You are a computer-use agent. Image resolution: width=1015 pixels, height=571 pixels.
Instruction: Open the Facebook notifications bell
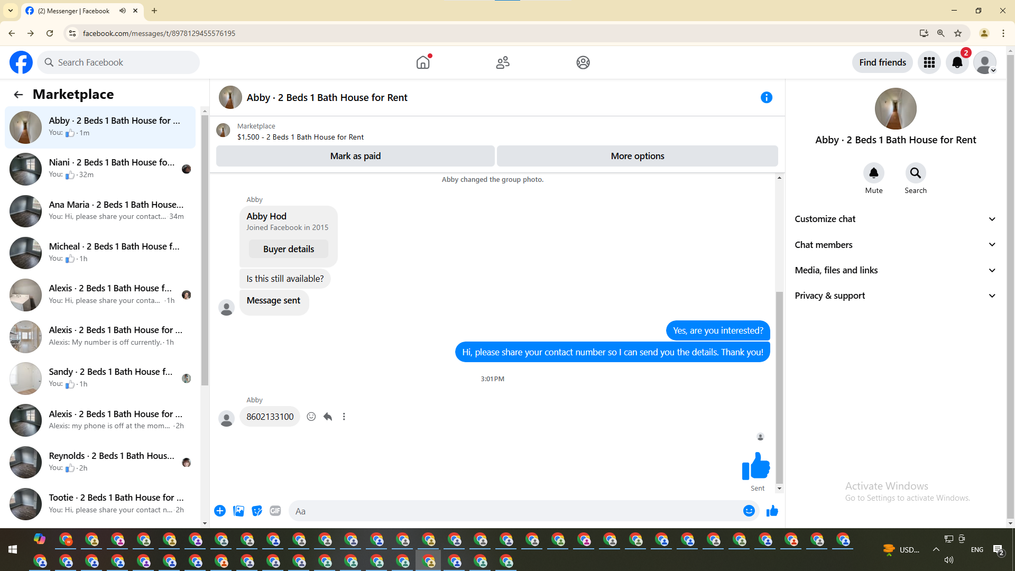[x=957, y=62]
